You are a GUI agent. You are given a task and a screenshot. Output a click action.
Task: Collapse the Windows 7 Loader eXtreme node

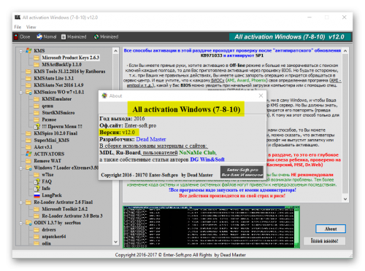[20, 168]
